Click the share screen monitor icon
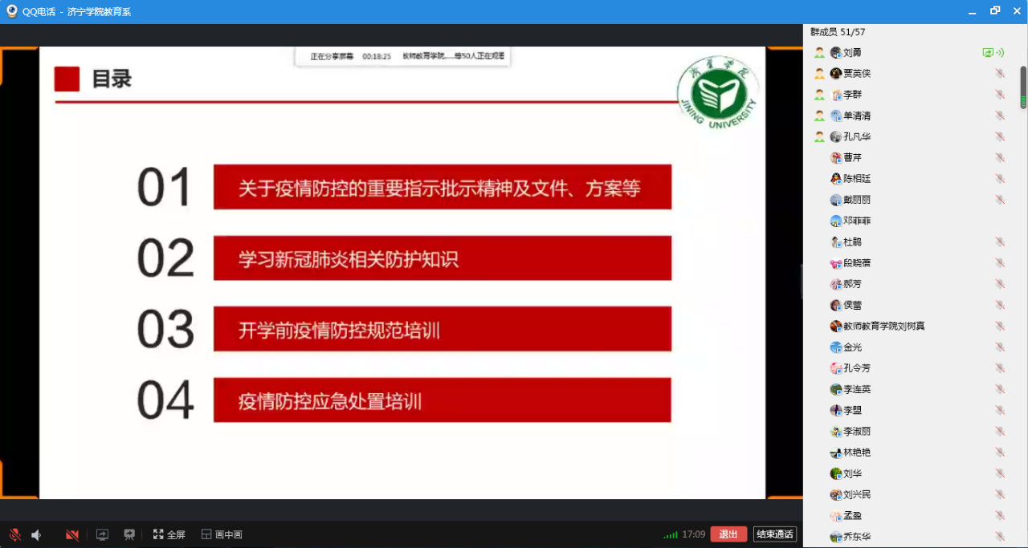 pyautogui.click(x=102, y=534)
